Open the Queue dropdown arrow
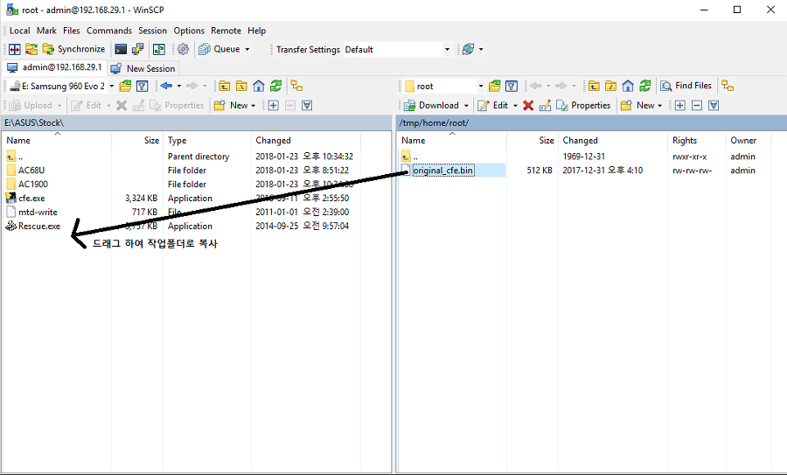 click(x=247, y=50)
